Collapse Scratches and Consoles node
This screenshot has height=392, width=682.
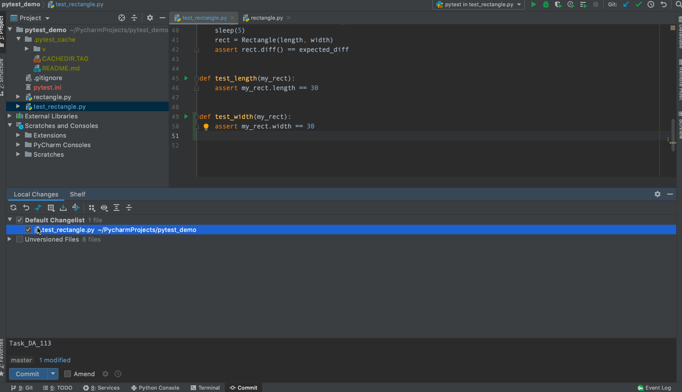pyautogui.click(x=10, y=126)
